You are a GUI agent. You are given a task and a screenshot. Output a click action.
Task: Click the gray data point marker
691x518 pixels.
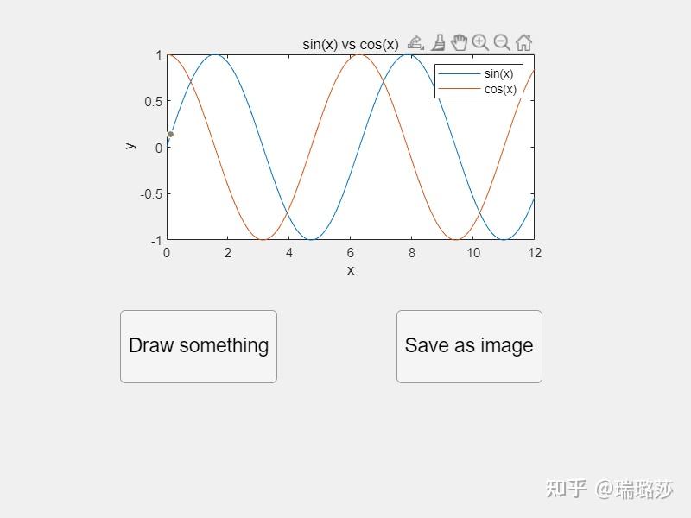[171, 134]
